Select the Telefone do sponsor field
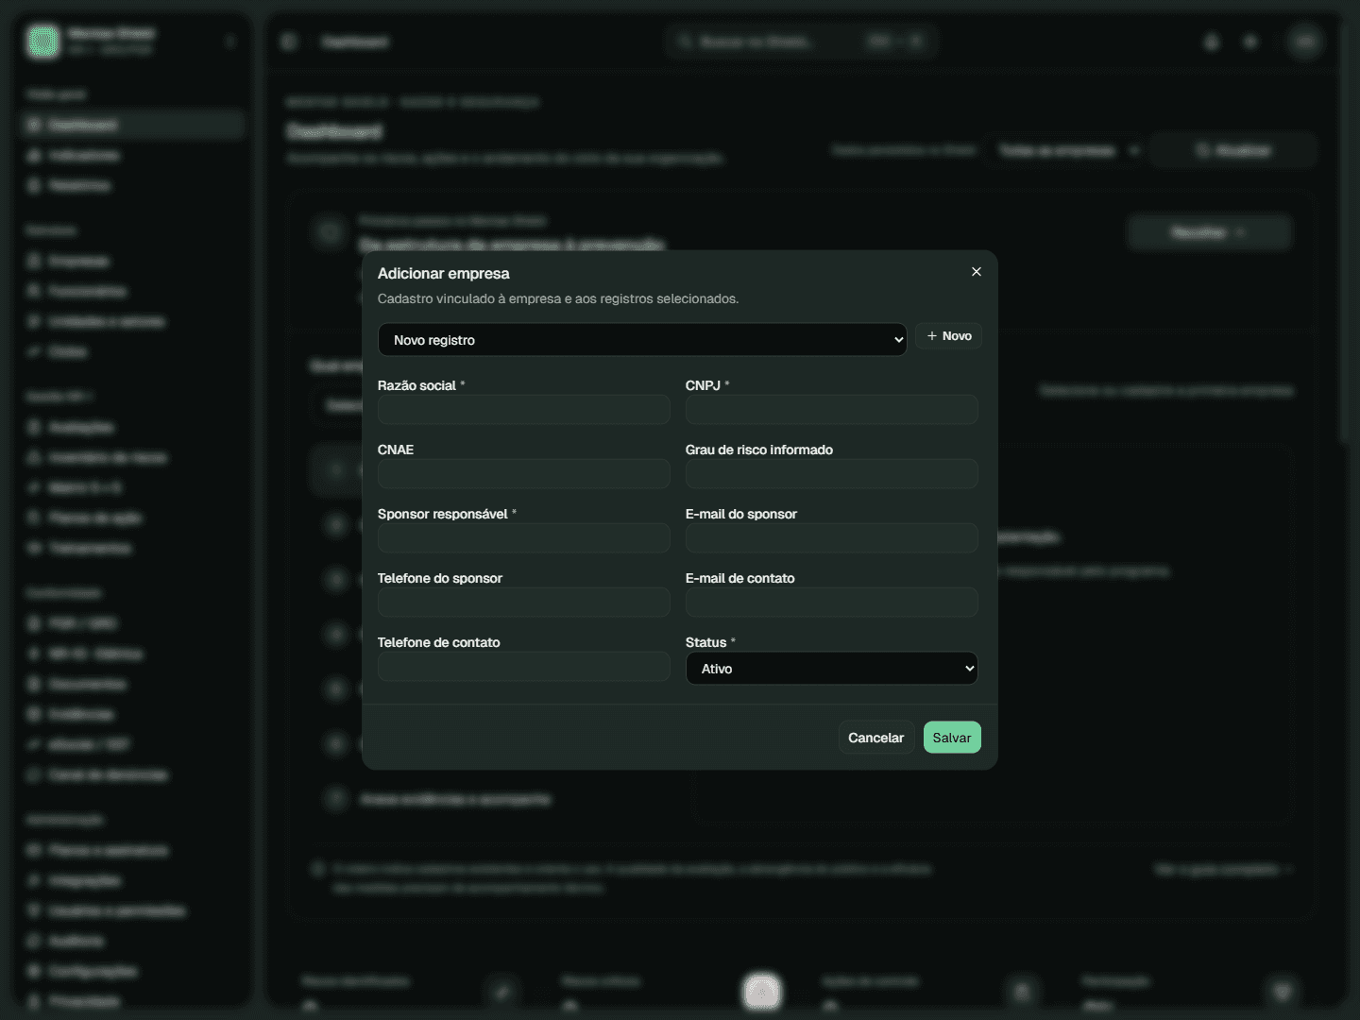 click(x=524, y=603)
